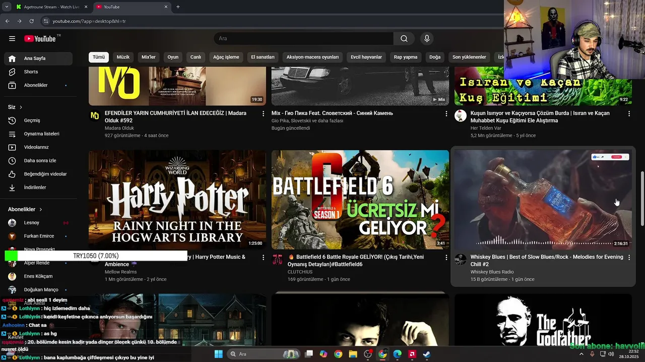
Task: Select the Tümü filter chip
Action: point(99,57)
